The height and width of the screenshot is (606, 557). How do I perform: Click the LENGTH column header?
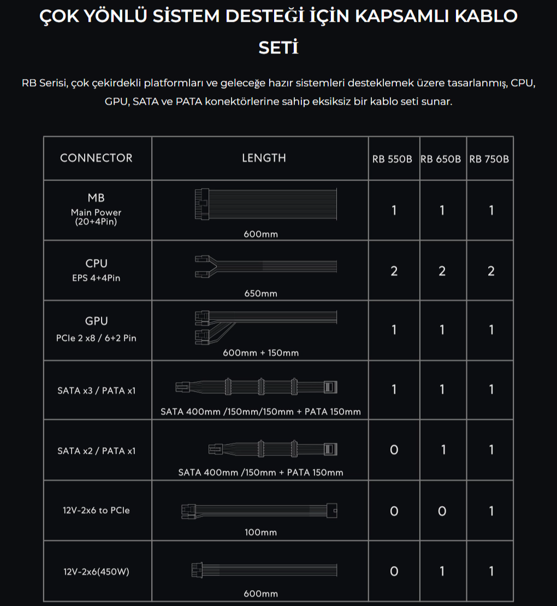264,158
